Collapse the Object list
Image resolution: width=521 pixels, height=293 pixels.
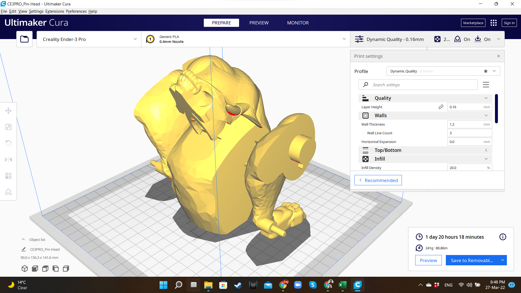point(23,240)
